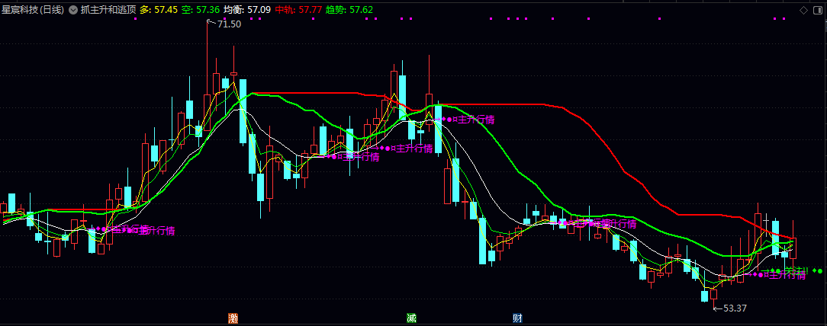This screenshot has height=326, width=827.
Task: Open the indicator dropdown arrow beside 星宸科技(日线)
Action: pos(72,9)
